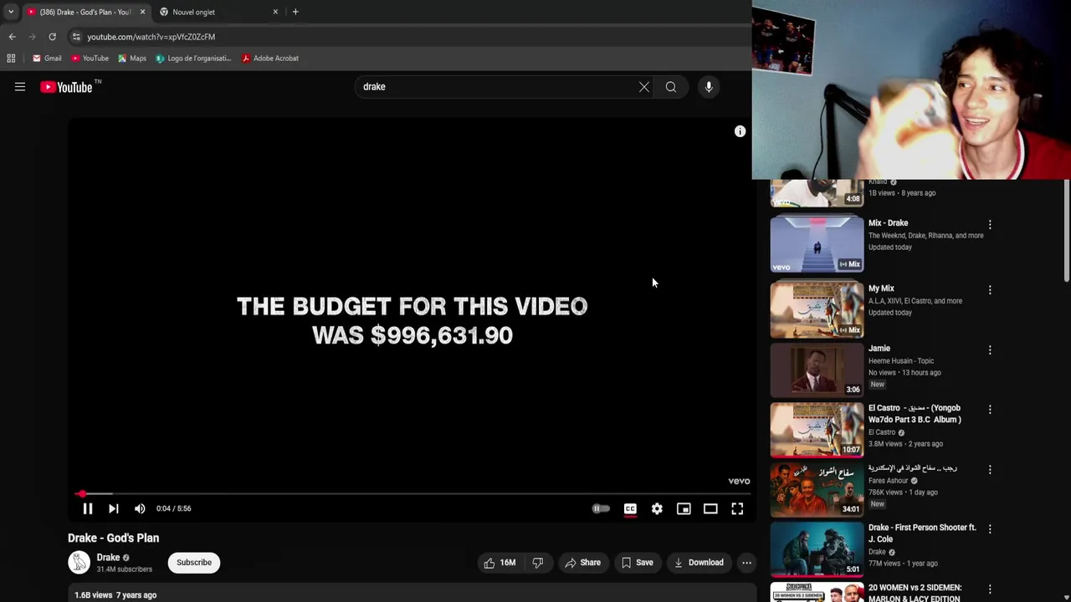
Task: Open options for Fares Ashour video
Action: (x=990, y=470)
